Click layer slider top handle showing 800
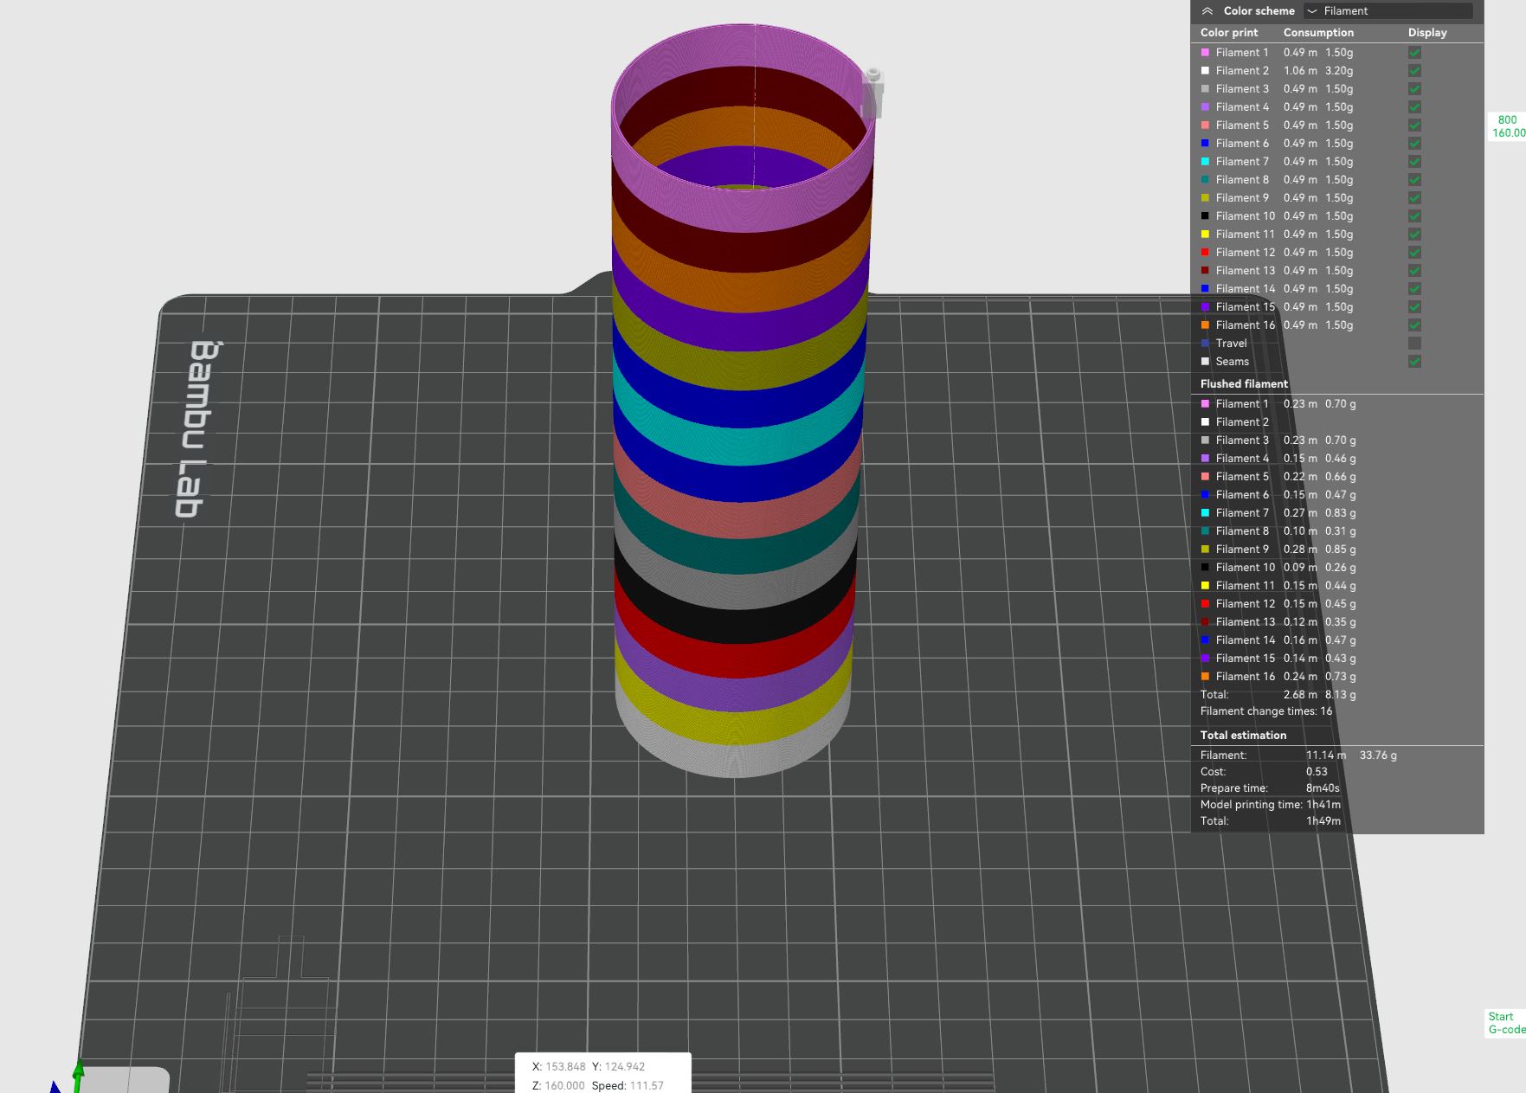Screen dimensions: 1526x1093 pos(1507,126)
